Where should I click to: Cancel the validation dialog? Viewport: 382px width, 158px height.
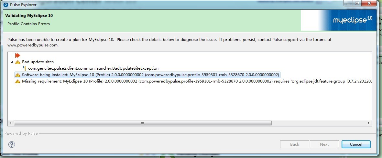tap(356, 144)
